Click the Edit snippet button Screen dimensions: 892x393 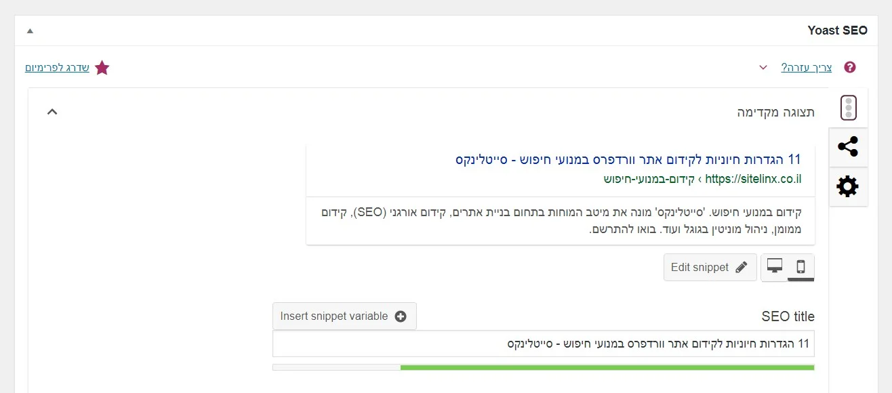tap(710, 267)
